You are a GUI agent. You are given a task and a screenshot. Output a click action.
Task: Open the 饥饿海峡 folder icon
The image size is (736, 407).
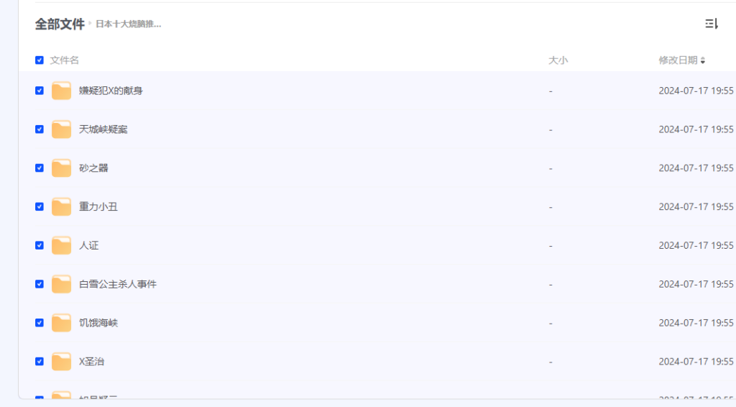click(61, 323)
